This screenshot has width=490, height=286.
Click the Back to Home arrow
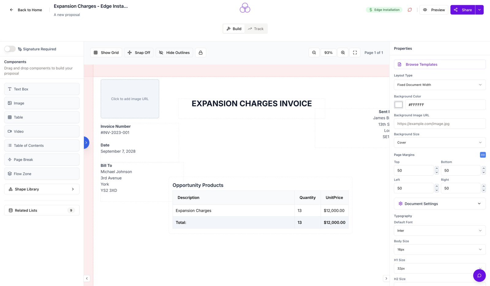coord(11,10)
